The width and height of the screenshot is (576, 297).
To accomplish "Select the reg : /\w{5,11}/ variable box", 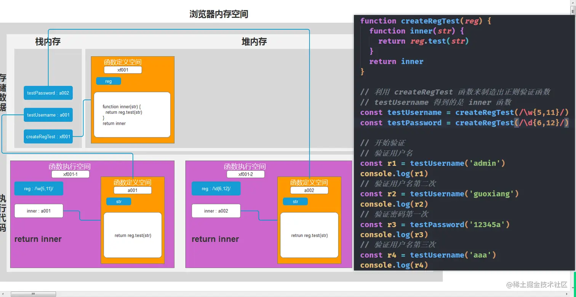I will (39, 189).
